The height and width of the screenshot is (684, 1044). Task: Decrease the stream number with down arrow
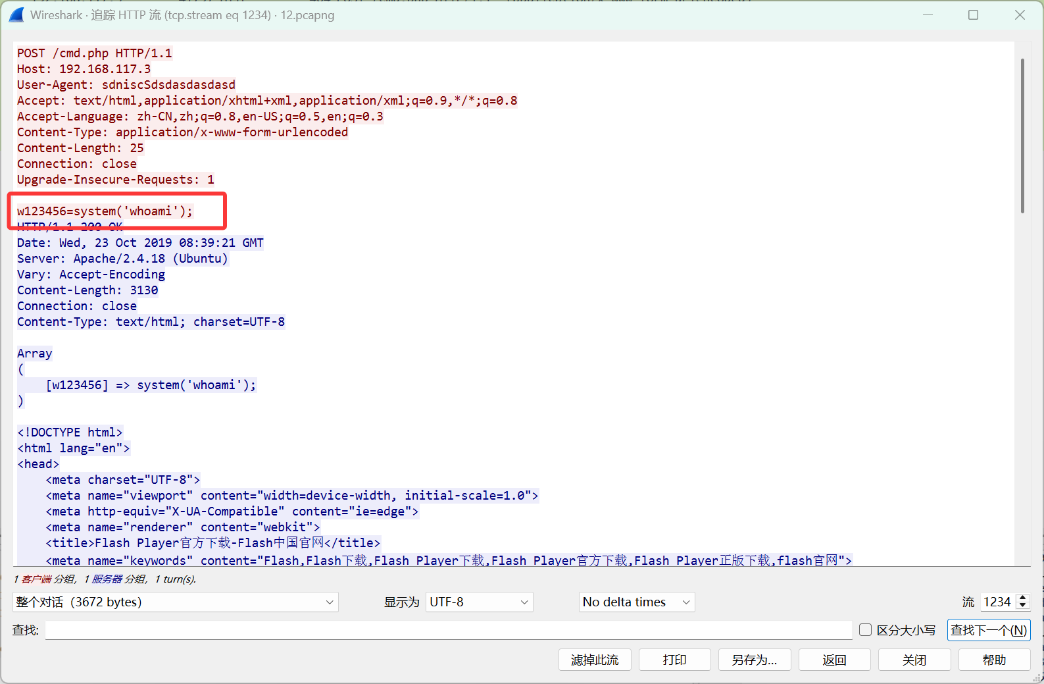(1022, 606)
